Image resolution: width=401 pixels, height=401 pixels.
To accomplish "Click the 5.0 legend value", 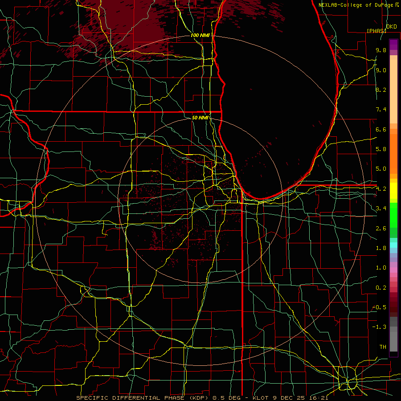I will [381, 169].
